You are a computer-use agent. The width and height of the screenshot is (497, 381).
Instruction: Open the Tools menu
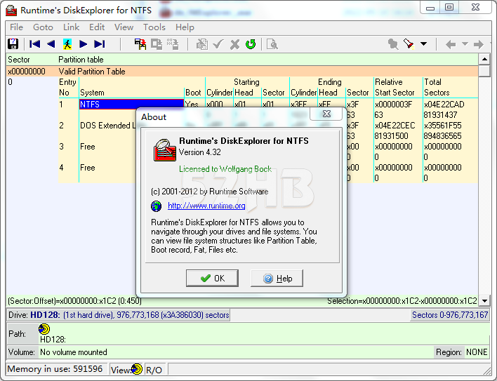[154, 27]
